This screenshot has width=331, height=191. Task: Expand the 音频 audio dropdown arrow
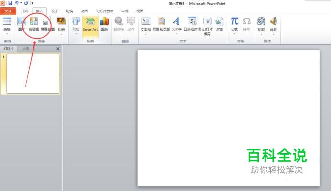pyautogui.click(x=273, y=34)
